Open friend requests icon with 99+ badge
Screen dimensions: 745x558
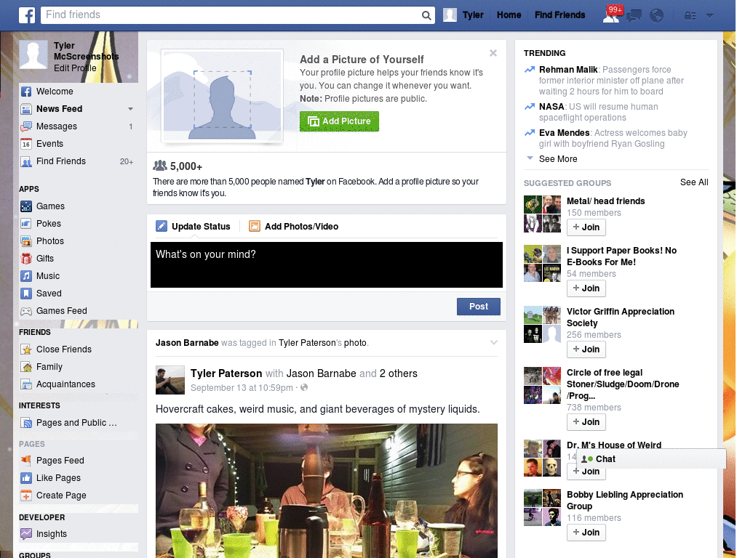611,15
